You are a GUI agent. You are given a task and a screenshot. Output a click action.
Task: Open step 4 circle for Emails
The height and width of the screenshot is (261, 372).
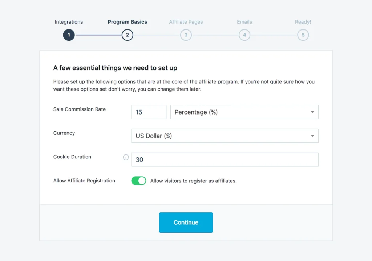(x=244, y=35)
